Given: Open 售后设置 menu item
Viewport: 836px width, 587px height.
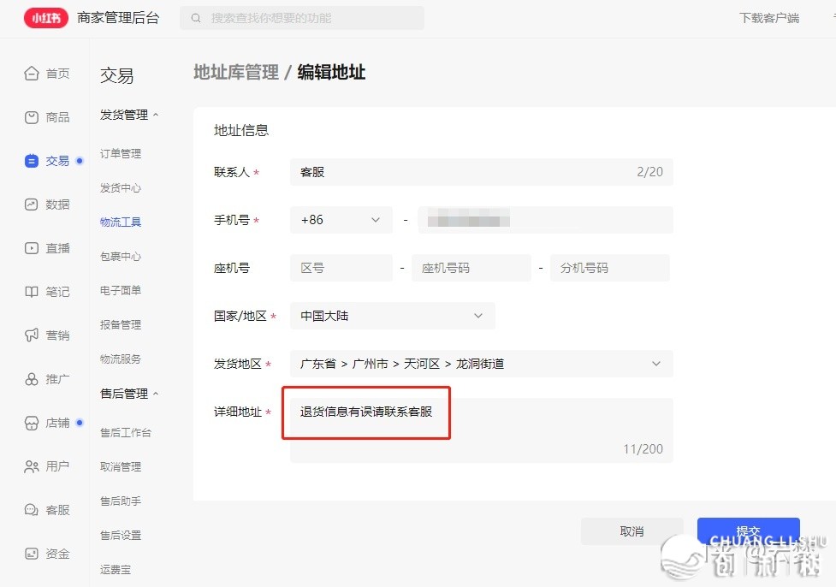Looking at the screenshot, I should click(121, 536).
